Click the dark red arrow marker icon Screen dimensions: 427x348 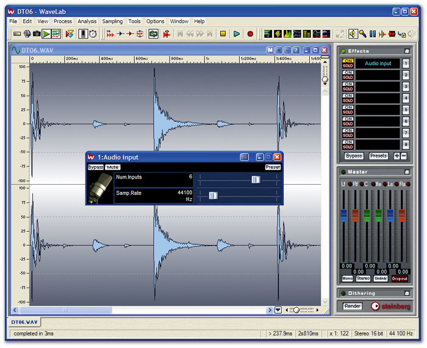[130, 34]
